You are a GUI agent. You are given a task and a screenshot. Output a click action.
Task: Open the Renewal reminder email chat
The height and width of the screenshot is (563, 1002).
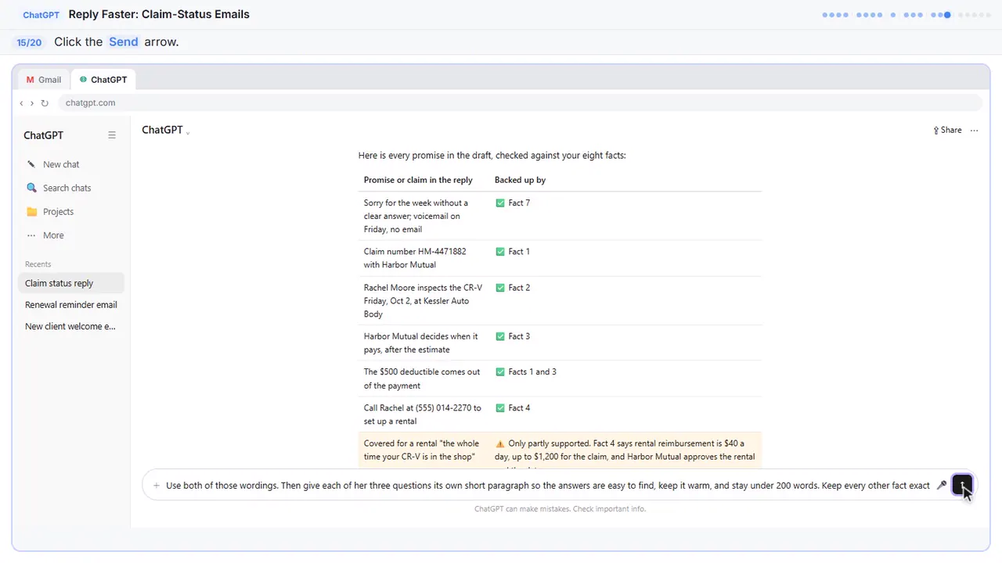[x=70, y=305]
